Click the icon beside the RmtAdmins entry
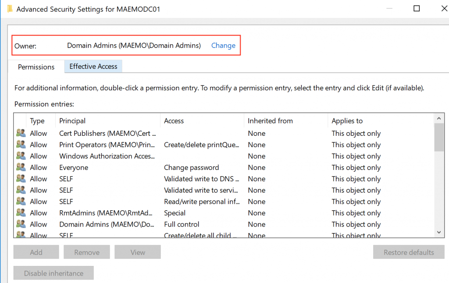 tap(21, 213)
